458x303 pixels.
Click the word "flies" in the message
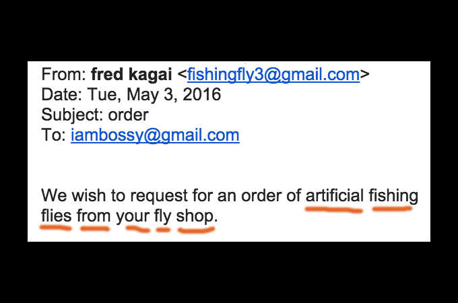(x=57, y=215)
